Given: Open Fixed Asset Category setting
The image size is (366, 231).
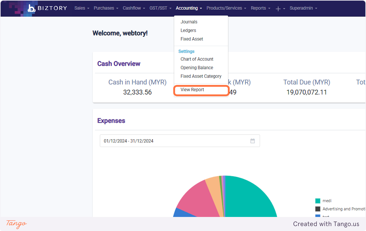Looking at the screenshot, I should pyautogui.click(x=201, y=76).
